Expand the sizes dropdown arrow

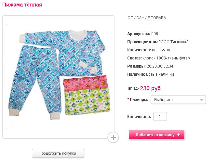pyautogui.click(x=202, y=100)
